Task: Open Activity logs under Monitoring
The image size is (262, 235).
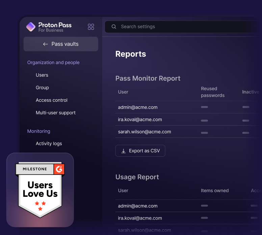Action: click(x=49, y=143)
